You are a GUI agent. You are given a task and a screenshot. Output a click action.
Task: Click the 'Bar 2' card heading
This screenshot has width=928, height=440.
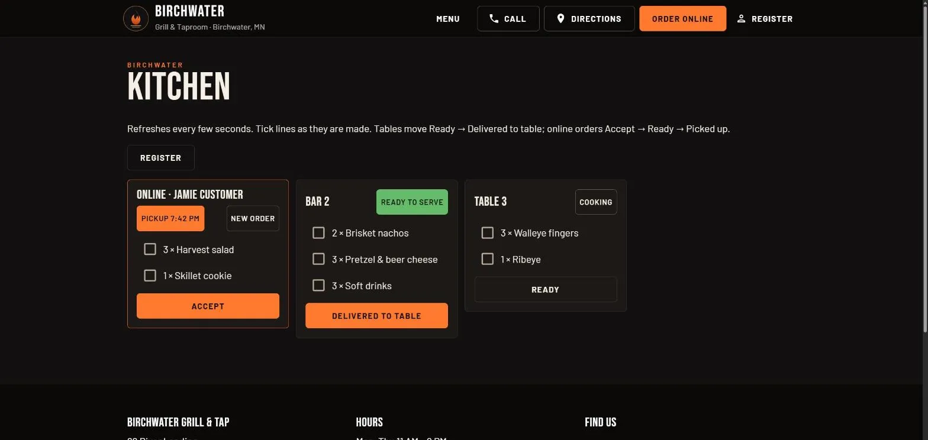(x=317, y=202)
